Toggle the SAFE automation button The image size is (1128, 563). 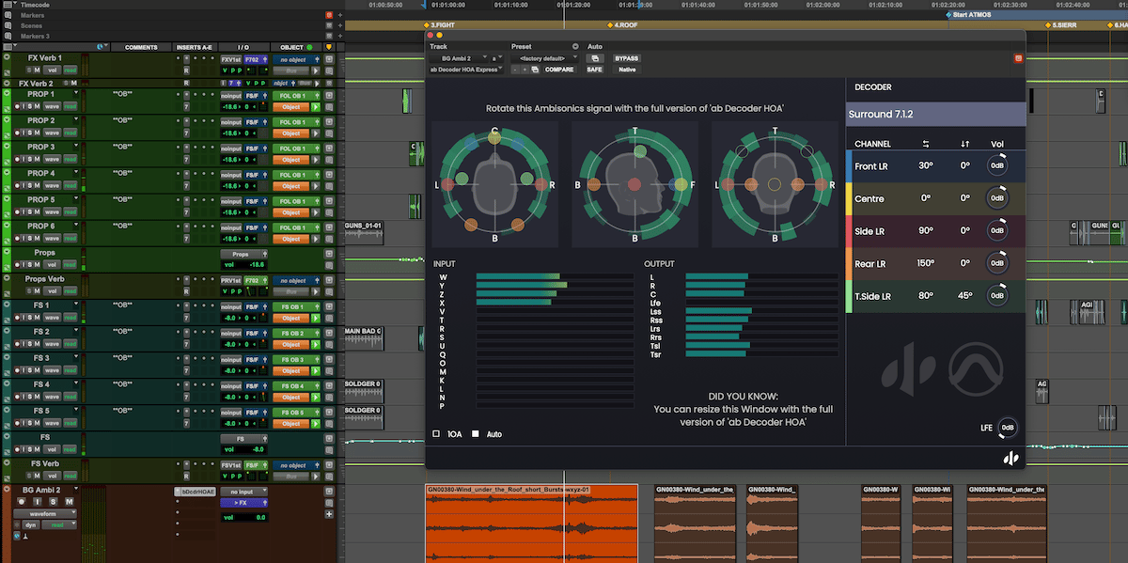pos(594,70)
